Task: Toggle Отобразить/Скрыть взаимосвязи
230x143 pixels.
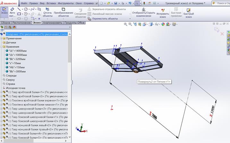Action: click(143, 12)
